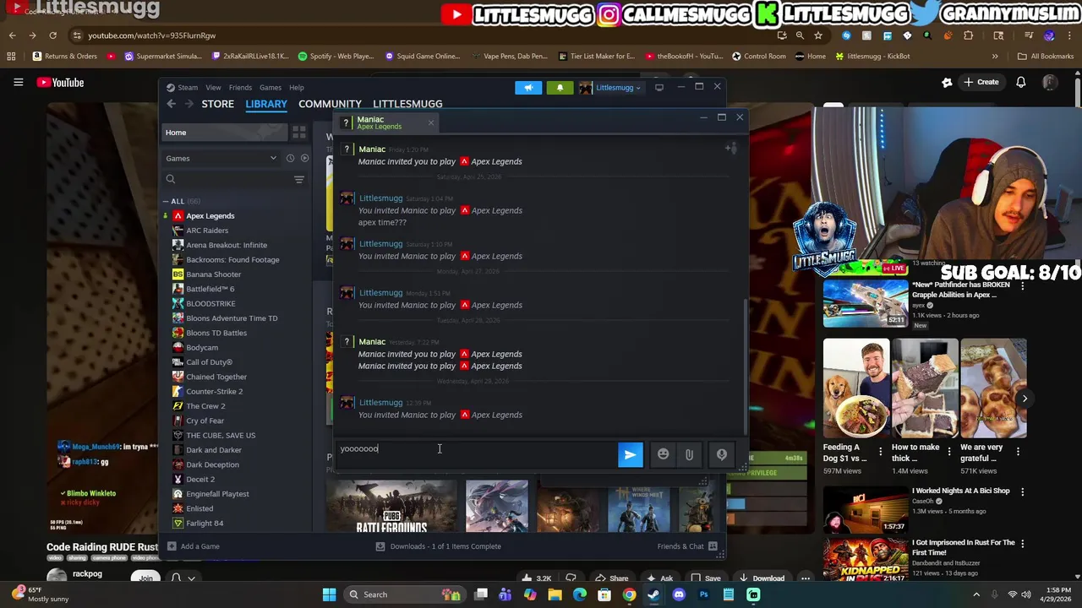The height and width of the screenshot is (608, 1082).
Task: Select Dark and Darker in the library
Action: [x=213, y=450]
